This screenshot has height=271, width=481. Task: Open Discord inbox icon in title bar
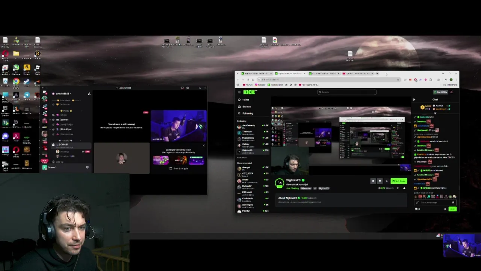pyautogui.click(x=183, y=88)
